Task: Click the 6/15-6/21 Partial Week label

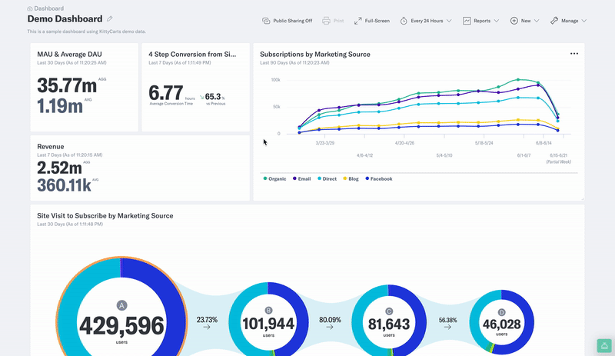Action: 559,158
